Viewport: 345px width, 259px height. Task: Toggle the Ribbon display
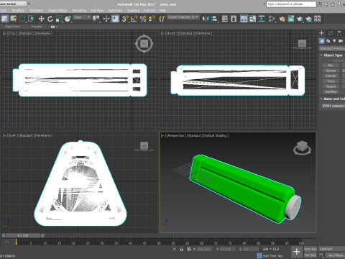(244, 19)
